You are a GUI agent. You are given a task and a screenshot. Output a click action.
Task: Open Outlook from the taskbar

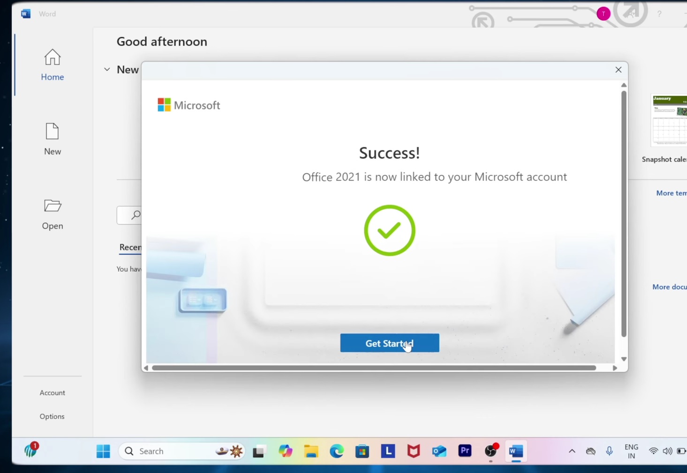(x=439, y=451)
